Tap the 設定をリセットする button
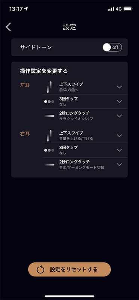Image resolution: width=139 pixels, height=300 pixels. point(69,269)
